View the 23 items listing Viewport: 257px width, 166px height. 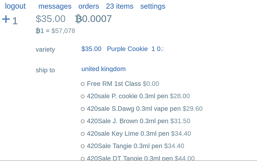pyautogui.click(x=120, y=6)
